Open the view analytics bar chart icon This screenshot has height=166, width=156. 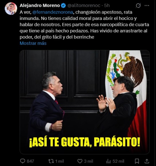108,161
